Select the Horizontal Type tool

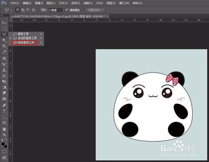tap(4, 111)
